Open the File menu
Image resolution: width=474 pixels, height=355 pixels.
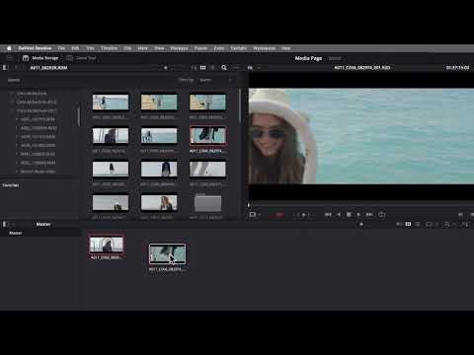coord(61,48)
